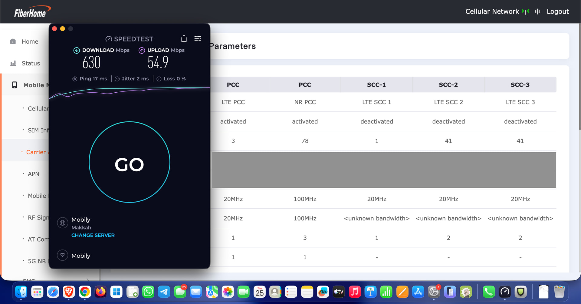
Task: Select APN in the sidebar
Action: click(x=33, y=174)
